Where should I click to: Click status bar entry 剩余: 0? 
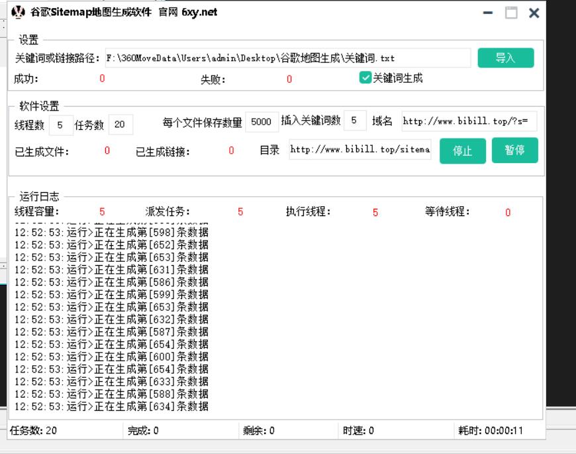(259, 431)
